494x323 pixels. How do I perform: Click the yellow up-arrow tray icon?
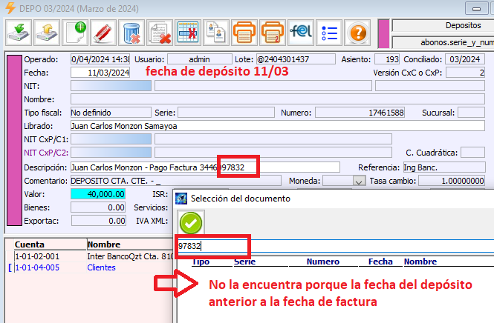48,33
